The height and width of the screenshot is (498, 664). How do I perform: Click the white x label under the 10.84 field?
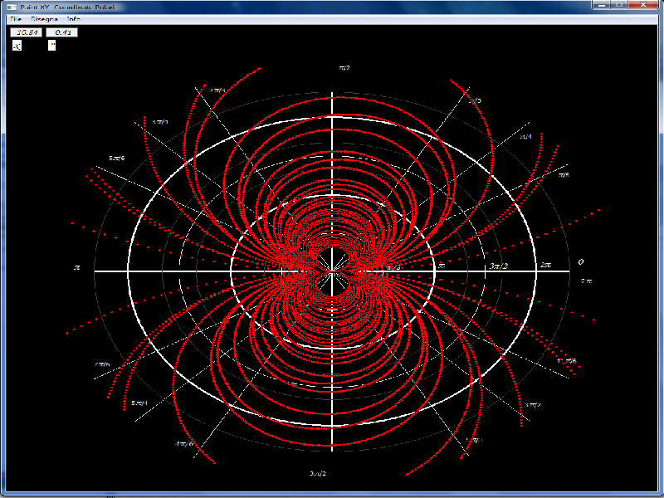pyautogui.click(x=17, y=46)
